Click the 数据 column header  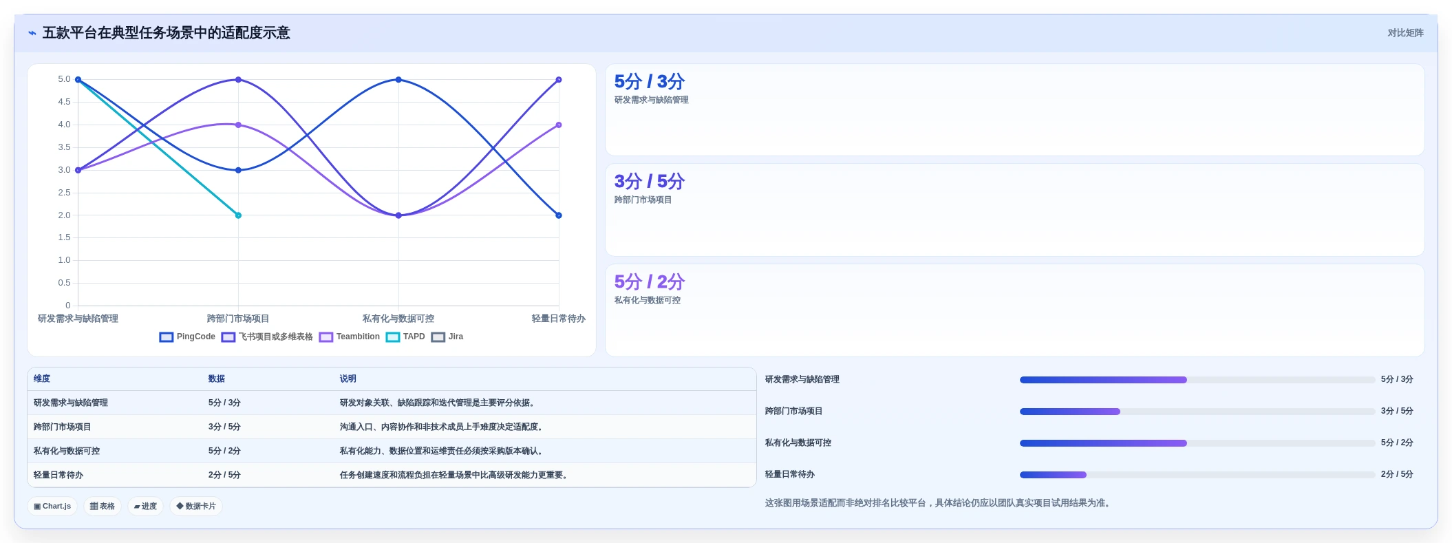click(x=217, y=379)
